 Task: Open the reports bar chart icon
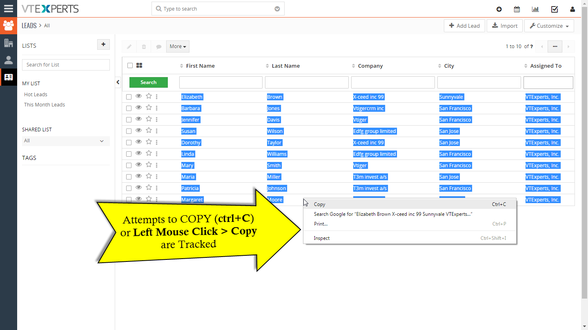coord(535,9)
